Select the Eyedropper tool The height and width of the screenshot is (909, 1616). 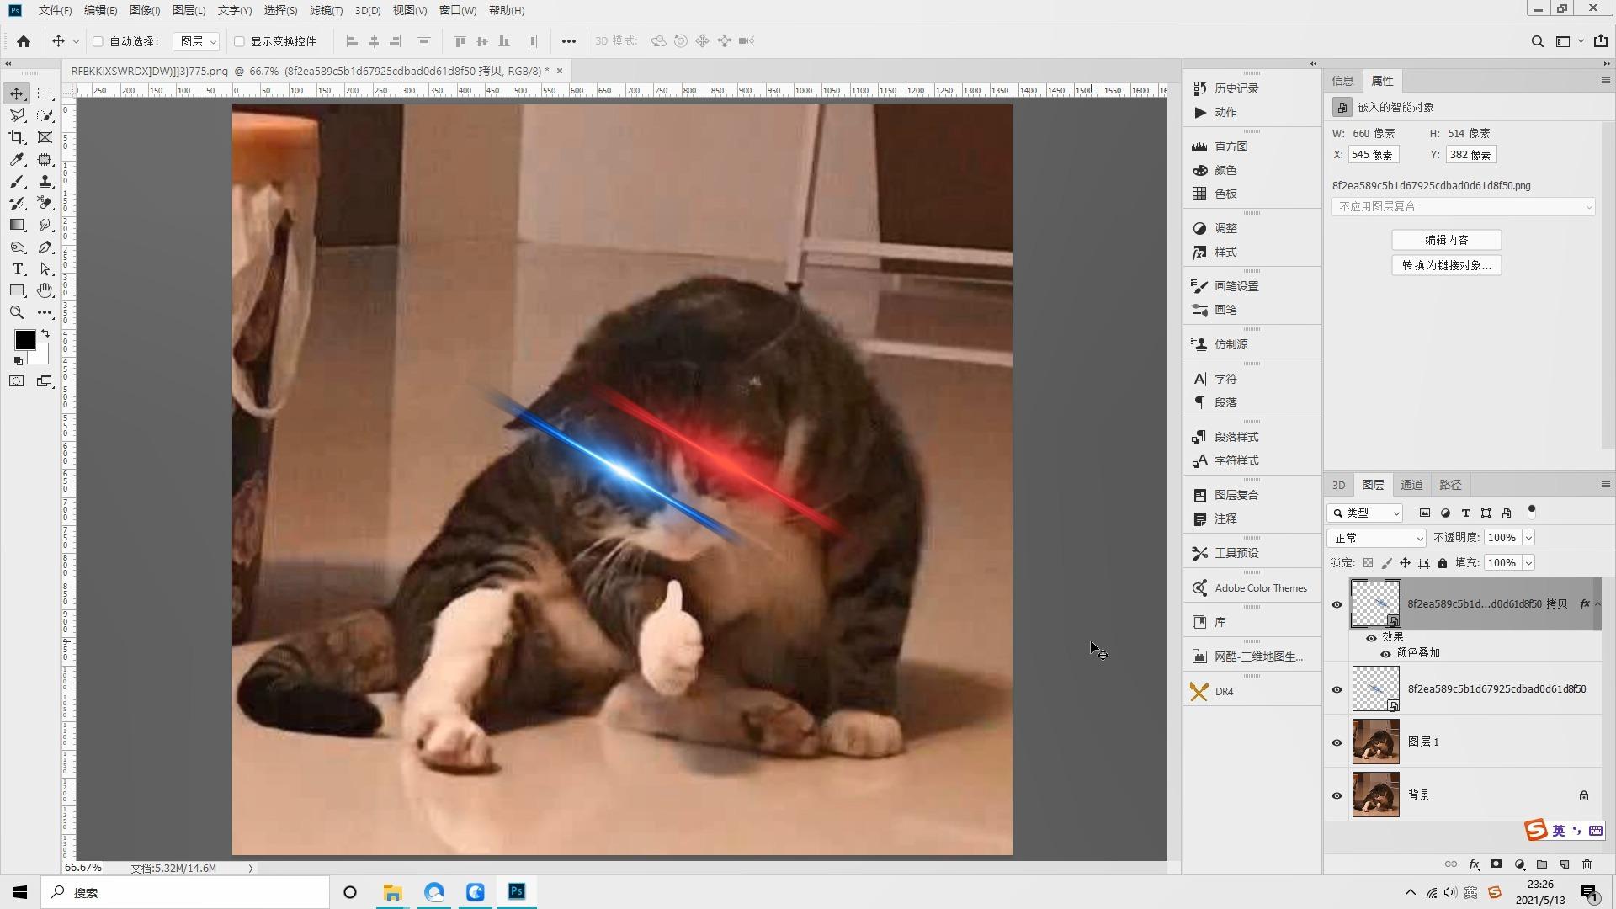(x=17, y=159)
